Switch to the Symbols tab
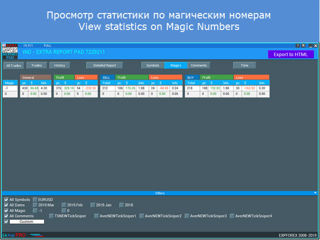Screen dimensions: 320x240 tap(152, 65)
